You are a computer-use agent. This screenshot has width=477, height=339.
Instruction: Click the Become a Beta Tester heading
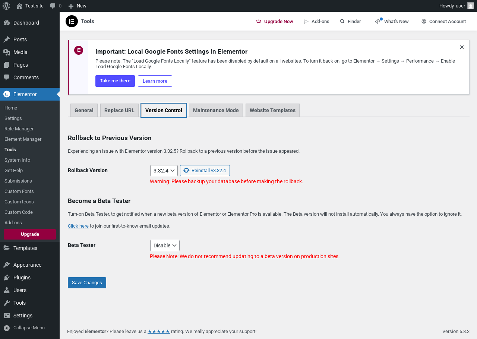[99, 201]
